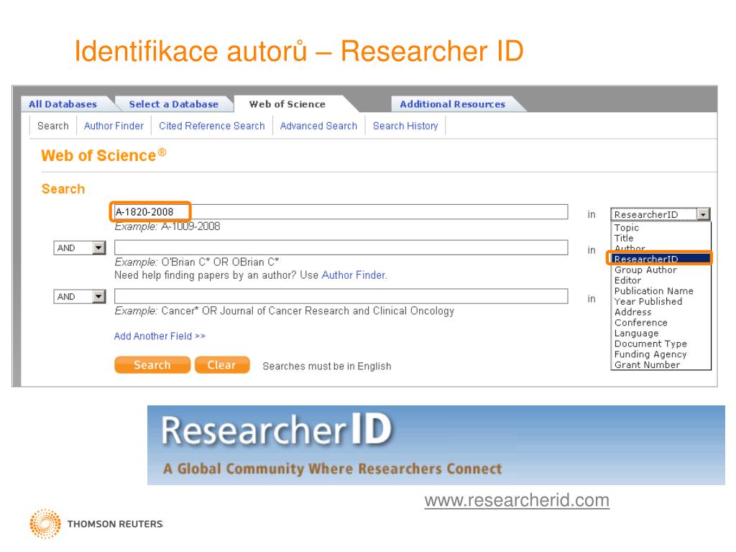Screen dimensions: 736x552
Task: Click the Search sub-tab
Action: tap(53, 126)
